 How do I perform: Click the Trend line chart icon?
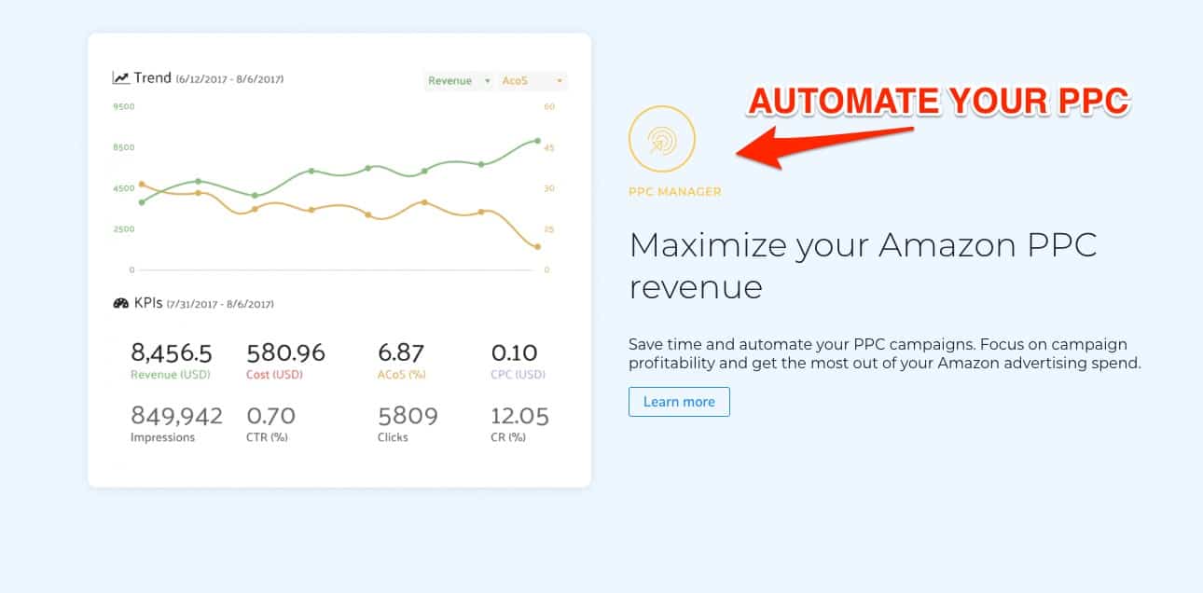tap(120, 78)
